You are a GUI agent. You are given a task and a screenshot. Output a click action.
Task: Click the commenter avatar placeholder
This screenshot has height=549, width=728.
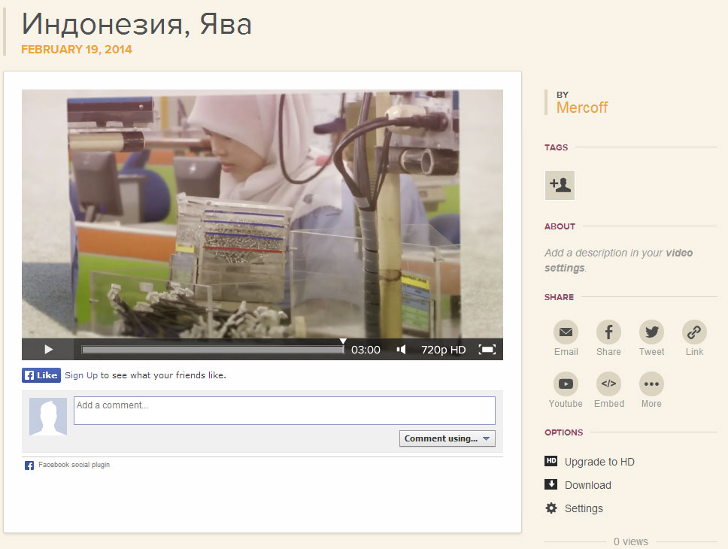(48, 417)
